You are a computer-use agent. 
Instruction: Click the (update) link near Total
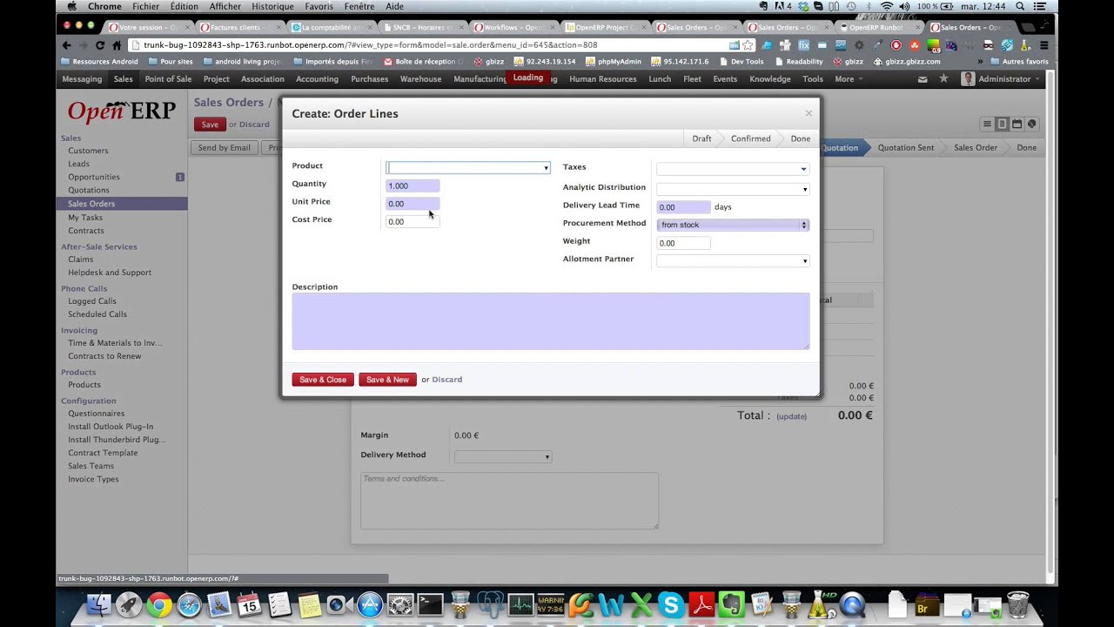click(792, 416)
